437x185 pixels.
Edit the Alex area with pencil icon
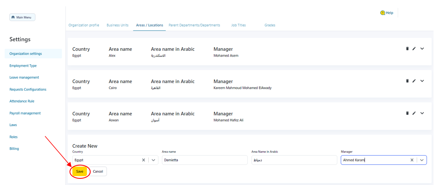click(x=414, y=49)
